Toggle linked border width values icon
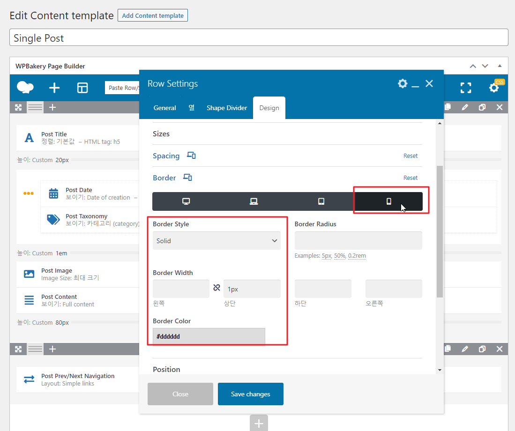Viewport: 515px width, 431px height. pyautogui.click(x=216, y=288)
